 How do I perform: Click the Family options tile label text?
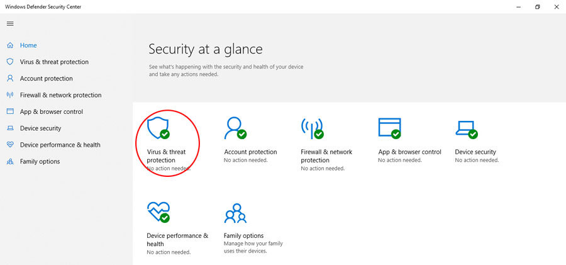243,235
